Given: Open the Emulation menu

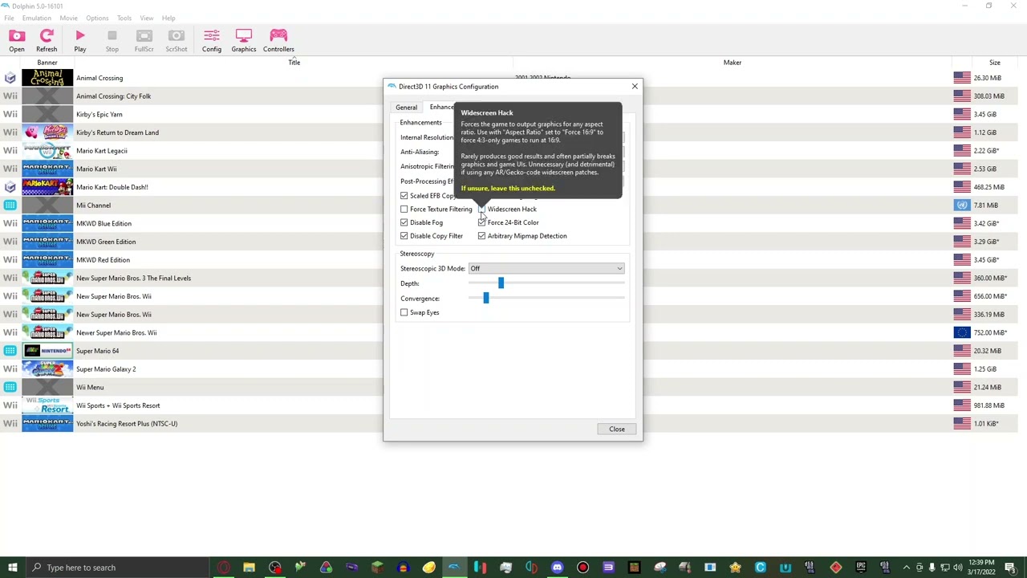Looking at the screenshot, I should tap(37, 18).
